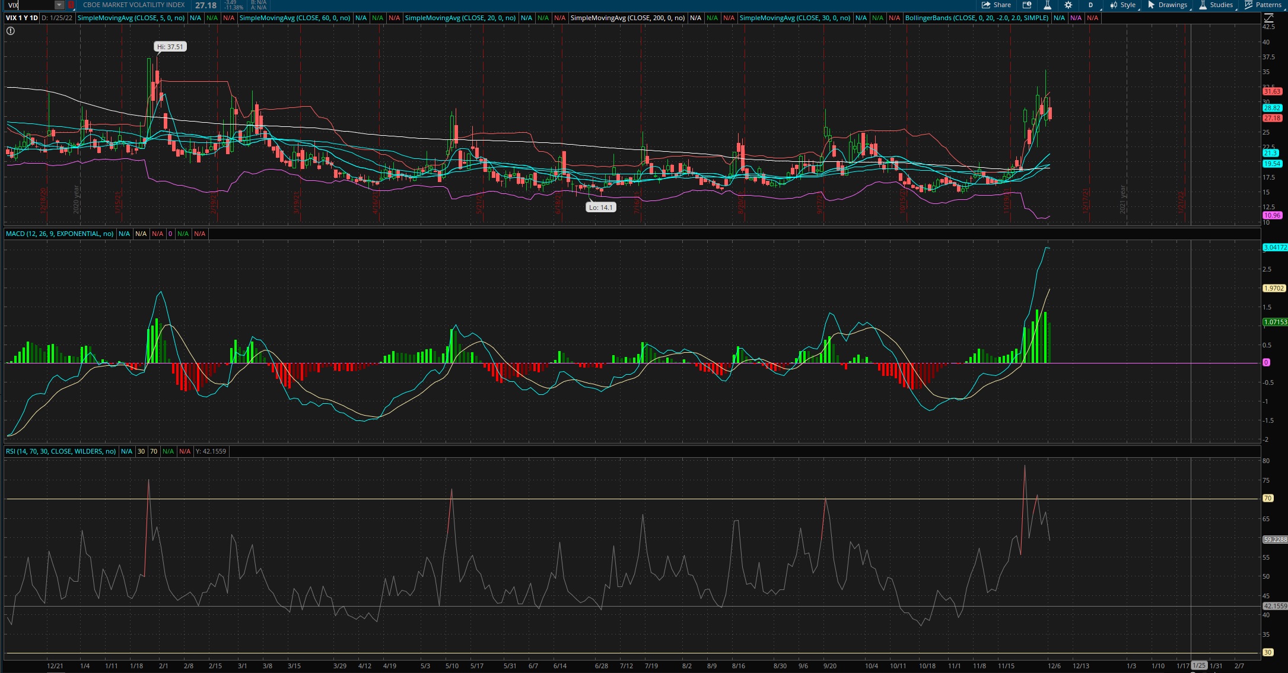Expand the Studies dropdown
The image size is (1288, 673).
pyautogui.click(x=1216, y=5)
